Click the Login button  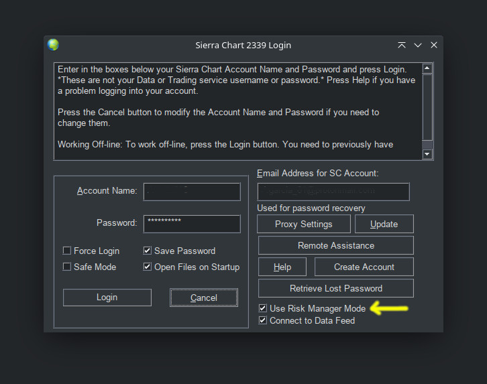(x=107, y=298)
